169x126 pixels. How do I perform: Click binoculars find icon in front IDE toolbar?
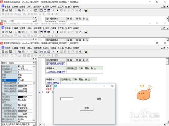tap(86, 52)
